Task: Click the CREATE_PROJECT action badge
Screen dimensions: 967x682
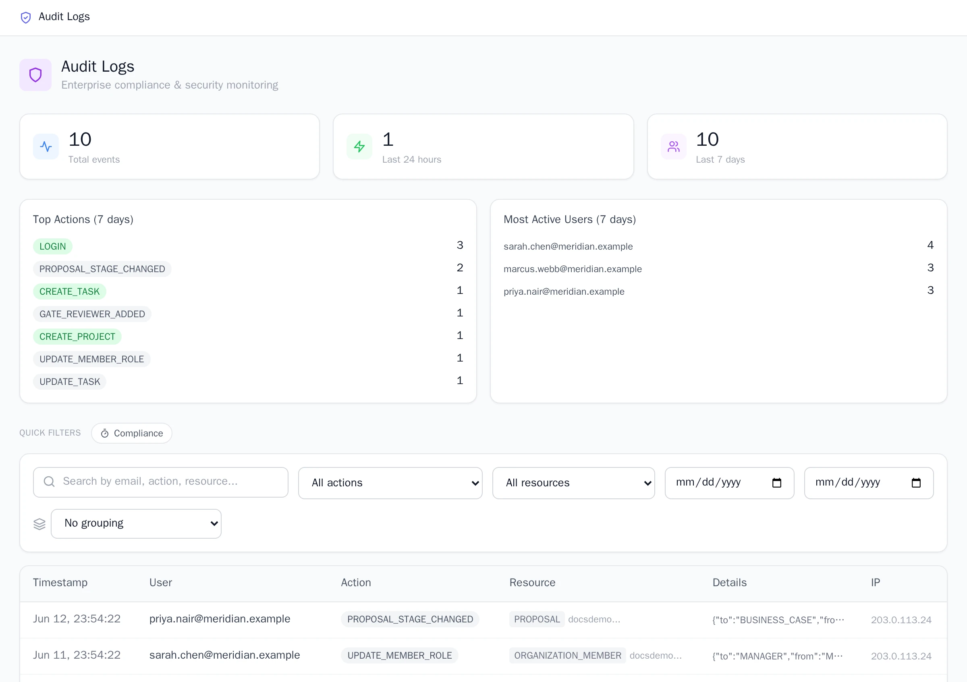Action: 77,337
